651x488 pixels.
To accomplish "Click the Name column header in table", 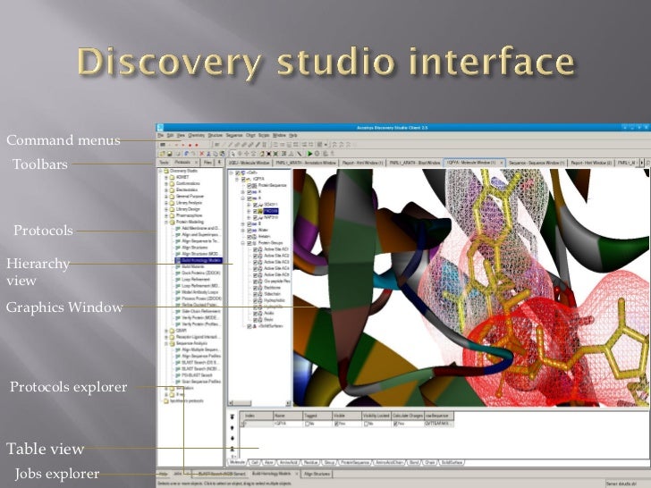I will (x=280, y=416).
